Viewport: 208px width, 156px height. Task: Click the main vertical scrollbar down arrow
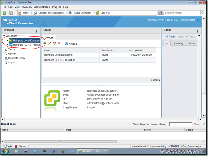(x=203, y=116)
